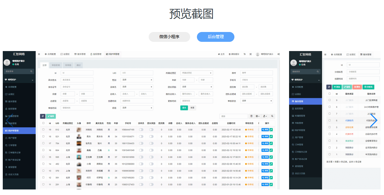
Task: Click the refresh icon in the 服务管理 panel
Action: point(329,87)
